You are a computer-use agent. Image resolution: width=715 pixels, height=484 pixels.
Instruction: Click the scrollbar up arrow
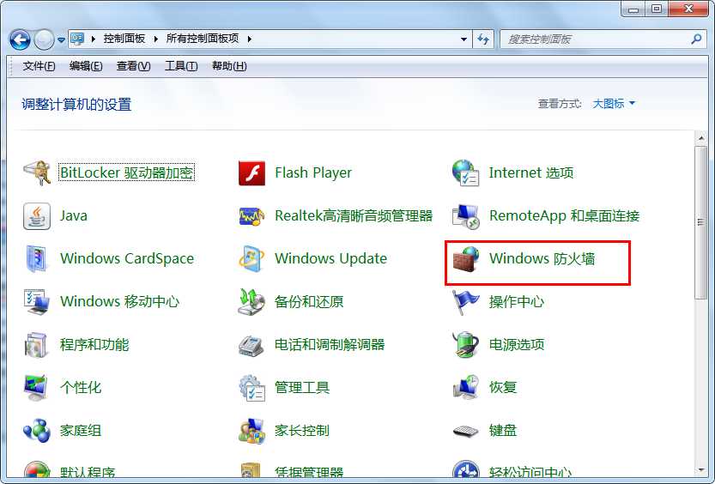coord(701,137)
